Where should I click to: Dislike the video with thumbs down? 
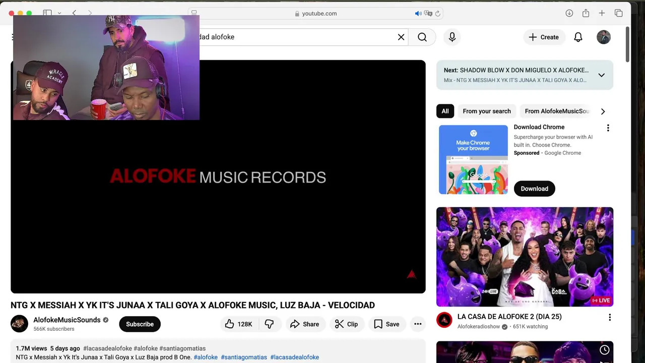pos(270,324)
